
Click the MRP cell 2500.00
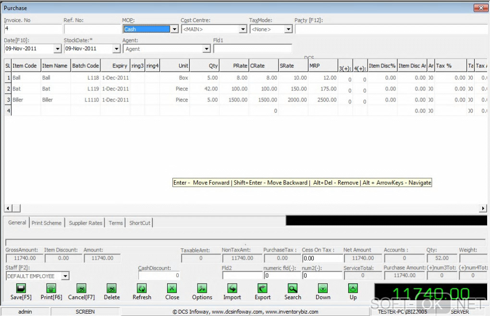(323, 100)
